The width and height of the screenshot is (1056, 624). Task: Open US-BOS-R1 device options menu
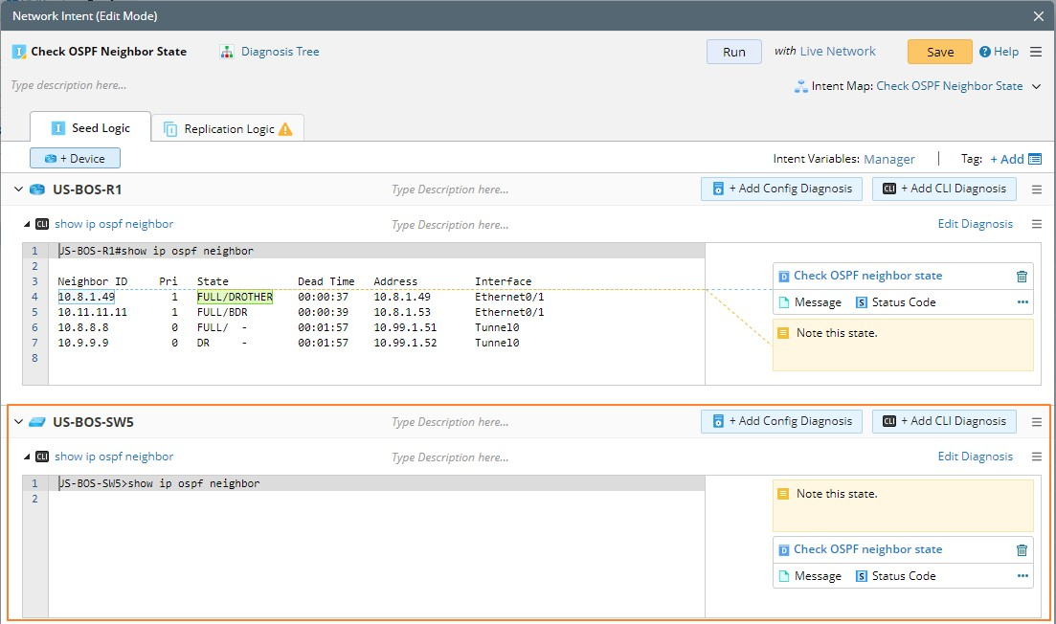tap(1036, 189)
